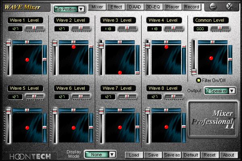Open the Effect tab
Screen dimensions: 242x161
116,7
